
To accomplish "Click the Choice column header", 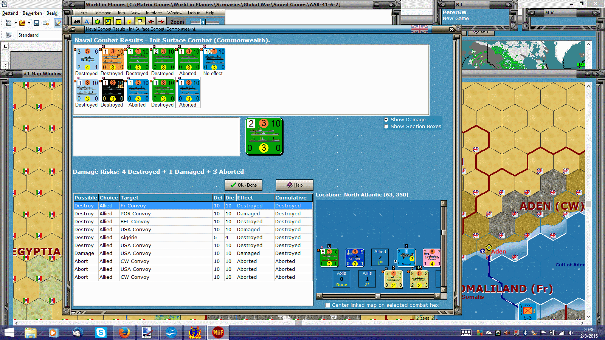I will click(109, 198).
